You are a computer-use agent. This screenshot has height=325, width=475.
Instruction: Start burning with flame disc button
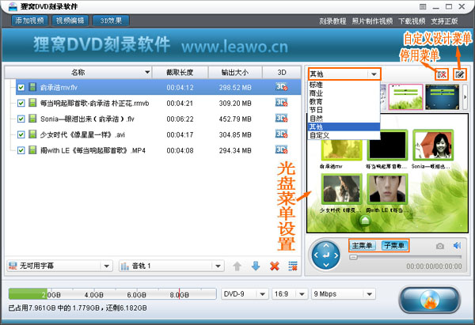(x=430, y=300)
